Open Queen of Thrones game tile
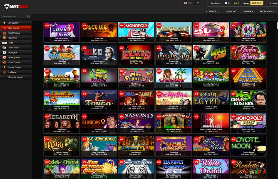278x179 pixels. (x=62, y=78)
